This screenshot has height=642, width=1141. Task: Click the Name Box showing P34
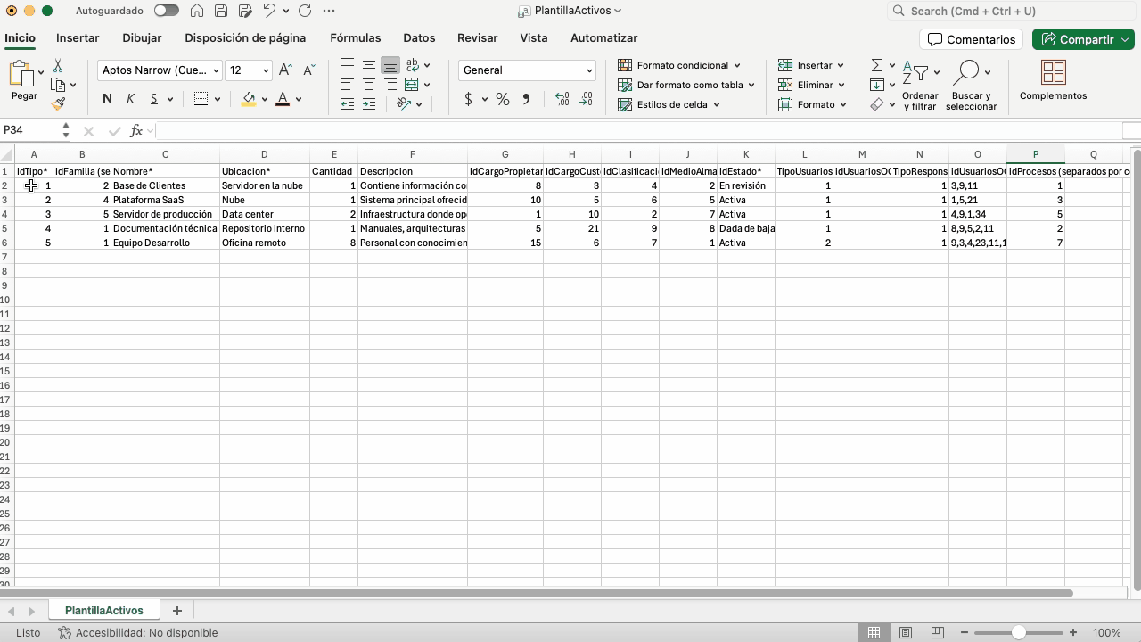31,130
